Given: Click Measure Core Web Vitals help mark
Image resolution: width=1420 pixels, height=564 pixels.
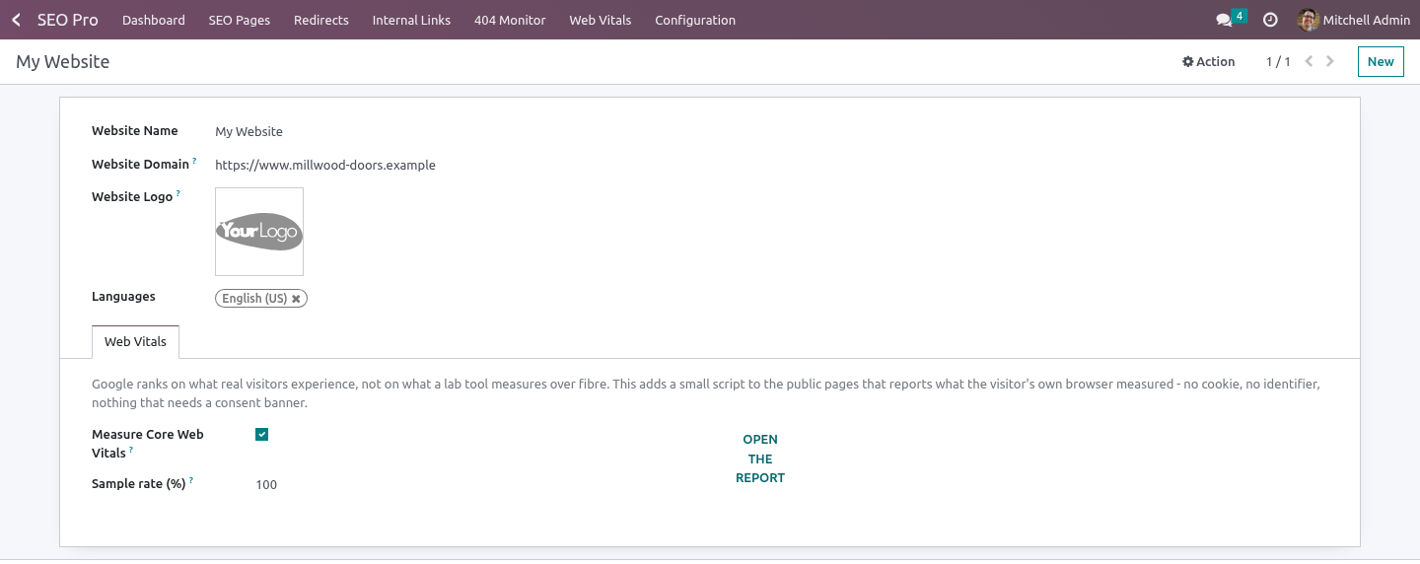Looking at the screenshot, I should 131,450.
